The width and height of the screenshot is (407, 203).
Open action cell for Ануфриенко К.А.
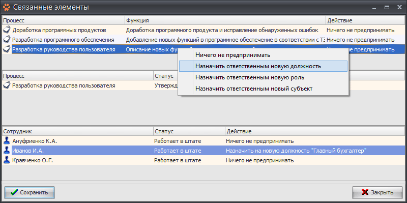[315, 141]
